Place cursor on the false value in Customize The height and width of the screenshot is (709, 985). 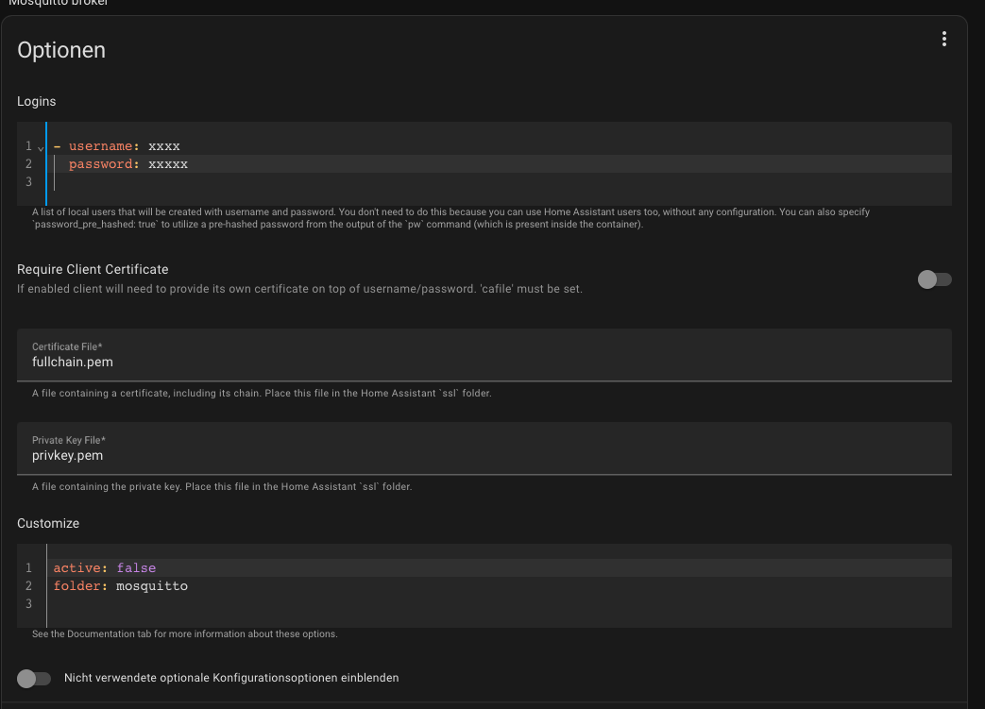point(136,567)
